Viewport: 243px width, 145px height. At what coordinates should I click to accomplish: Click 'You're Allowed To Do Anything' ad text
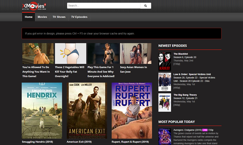point(36,72)
